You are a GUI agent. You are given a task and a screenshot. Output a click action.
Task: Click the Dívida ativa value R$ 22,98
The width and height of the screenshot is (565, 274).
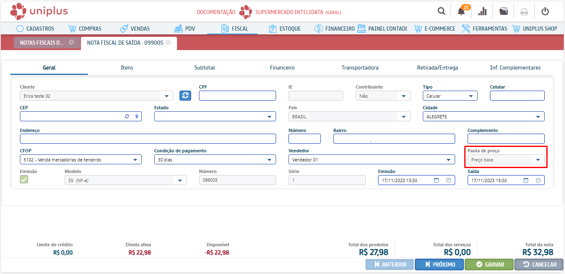[140, 252]
